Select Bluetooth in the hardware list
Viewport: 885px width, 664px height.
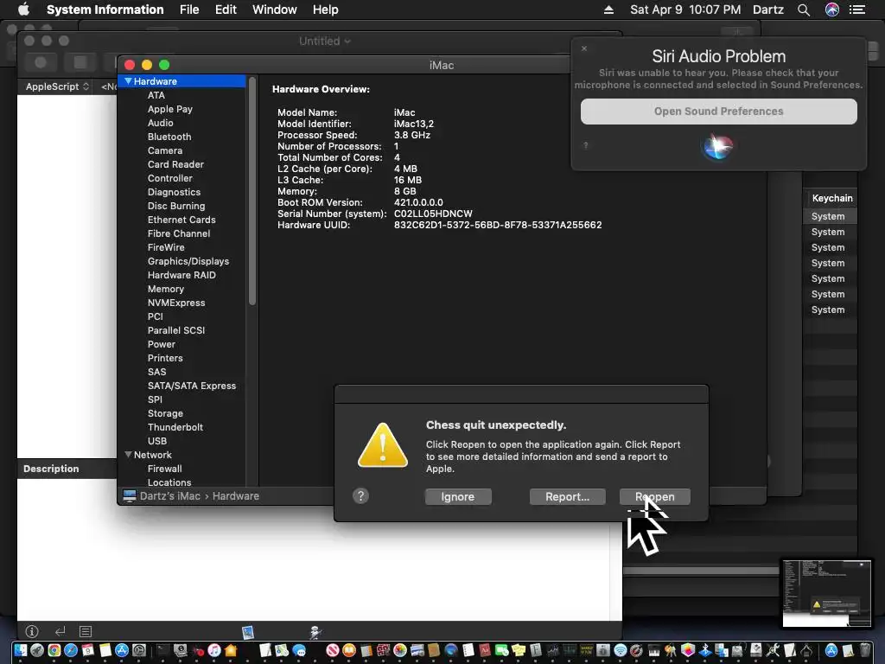point(169,137)
